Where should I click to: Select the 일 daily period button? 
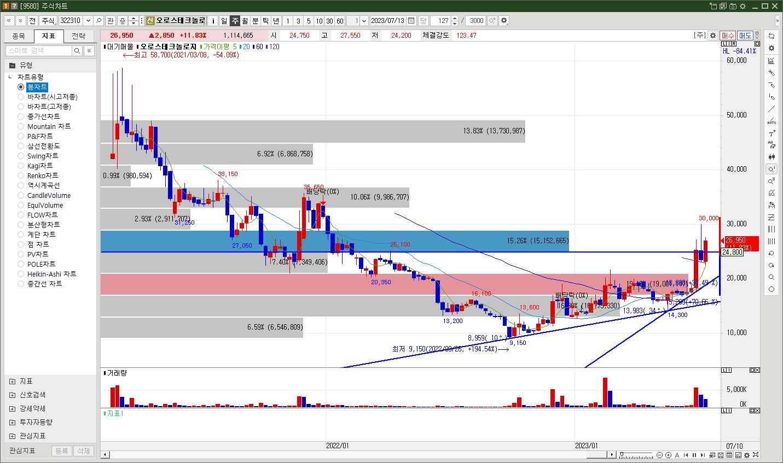point(224,21)
